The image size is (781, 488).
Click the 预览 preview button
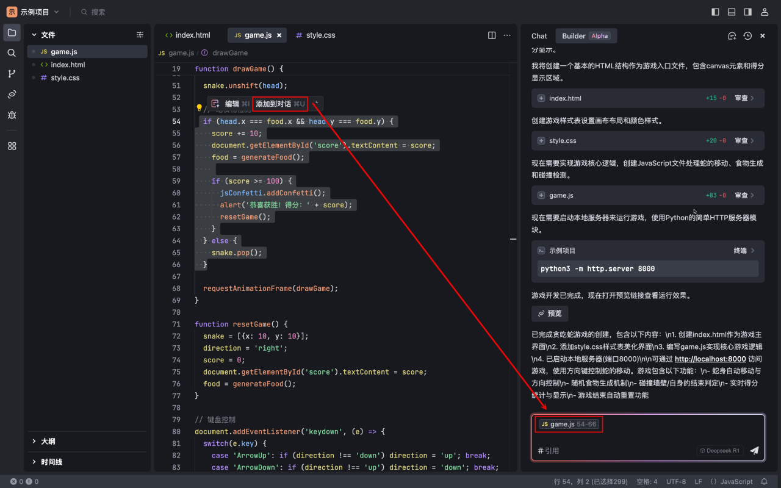(x=549, y=313)
